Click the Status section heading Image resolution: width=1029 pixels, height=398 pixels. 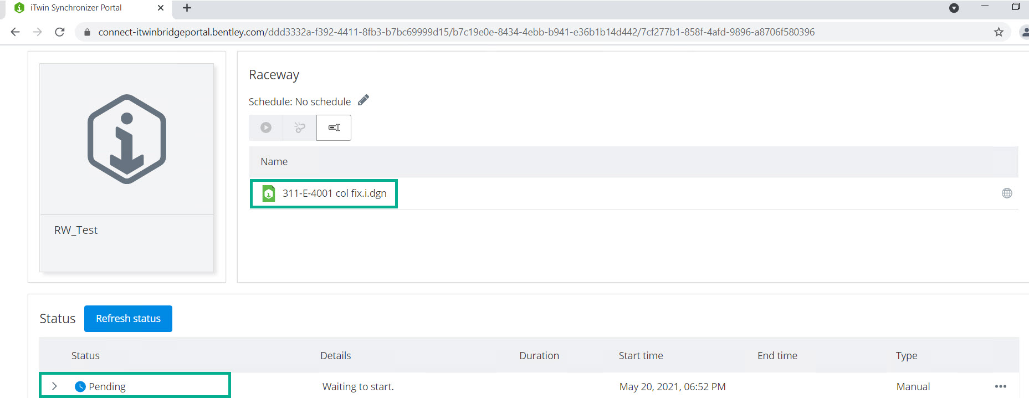click(x=58, y=319)
